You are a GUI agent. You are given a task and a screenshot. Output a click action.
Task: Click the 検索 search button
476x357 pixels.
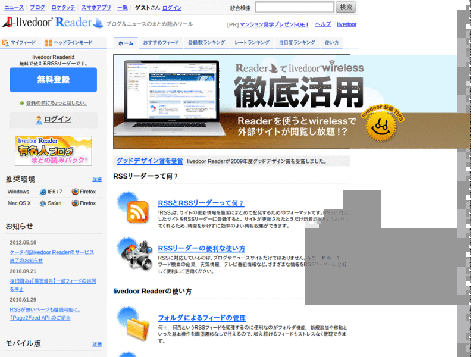[x=346, y=7]
